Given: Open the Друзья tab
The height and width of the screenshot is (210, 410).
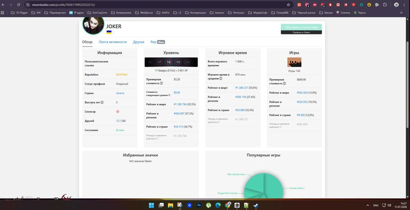Looking at the screenshot, I should (139, 42).
